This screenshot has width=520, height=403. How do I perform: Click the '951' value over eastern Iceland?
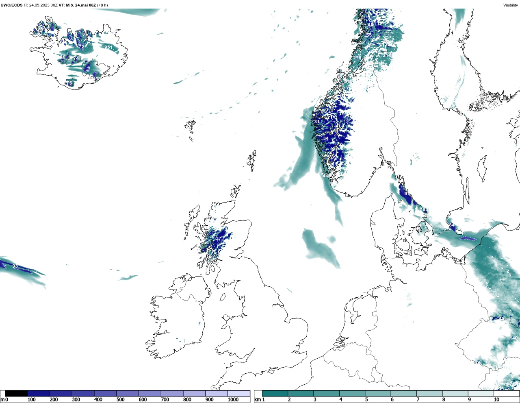tap(108, 48)
